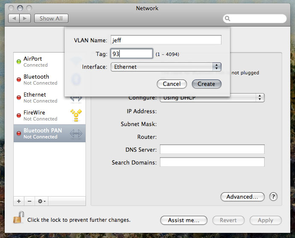The width and height of the screenshot is (295, 238).
Task: Select Bluetooth PAN in the service list
Action: 50,133
